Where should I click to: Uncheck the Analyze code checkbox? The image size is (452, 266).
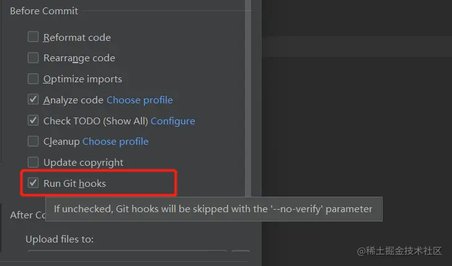click(x=33, y=99)
